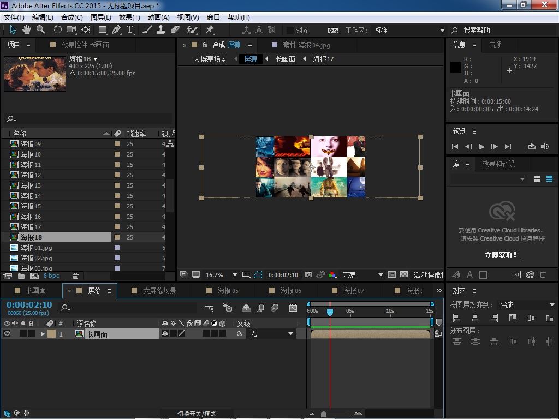The image size is (559, 419).
Task: Open the 效果(T) menu
Action: [x=129, y=17]
